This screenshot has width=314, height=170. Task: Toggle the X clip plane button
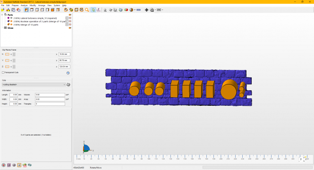coord(7,54)
